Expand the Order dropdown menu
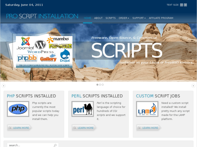 click(x=124, y=18)
